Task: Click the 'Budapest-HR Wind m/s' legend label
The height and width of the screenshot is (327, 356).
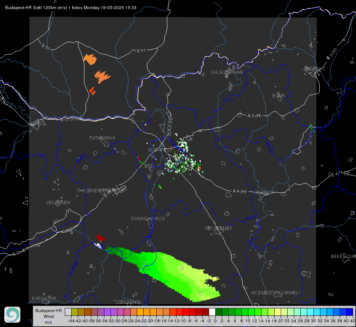Action: pyautogui.click(x=49, y=316)
